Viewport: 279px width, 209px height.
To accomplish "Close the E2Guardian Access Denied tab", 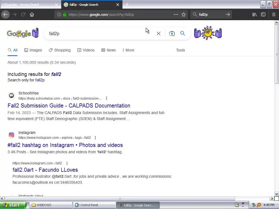I will coord(56,5).
